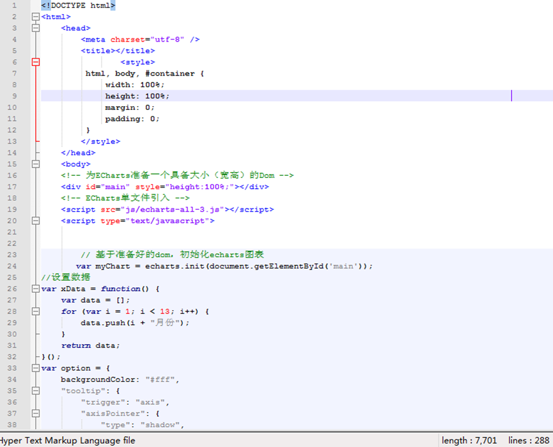This screenshot has width=553, height=447.
Task: Click the div id="main" line
Action: coord(165,187)
